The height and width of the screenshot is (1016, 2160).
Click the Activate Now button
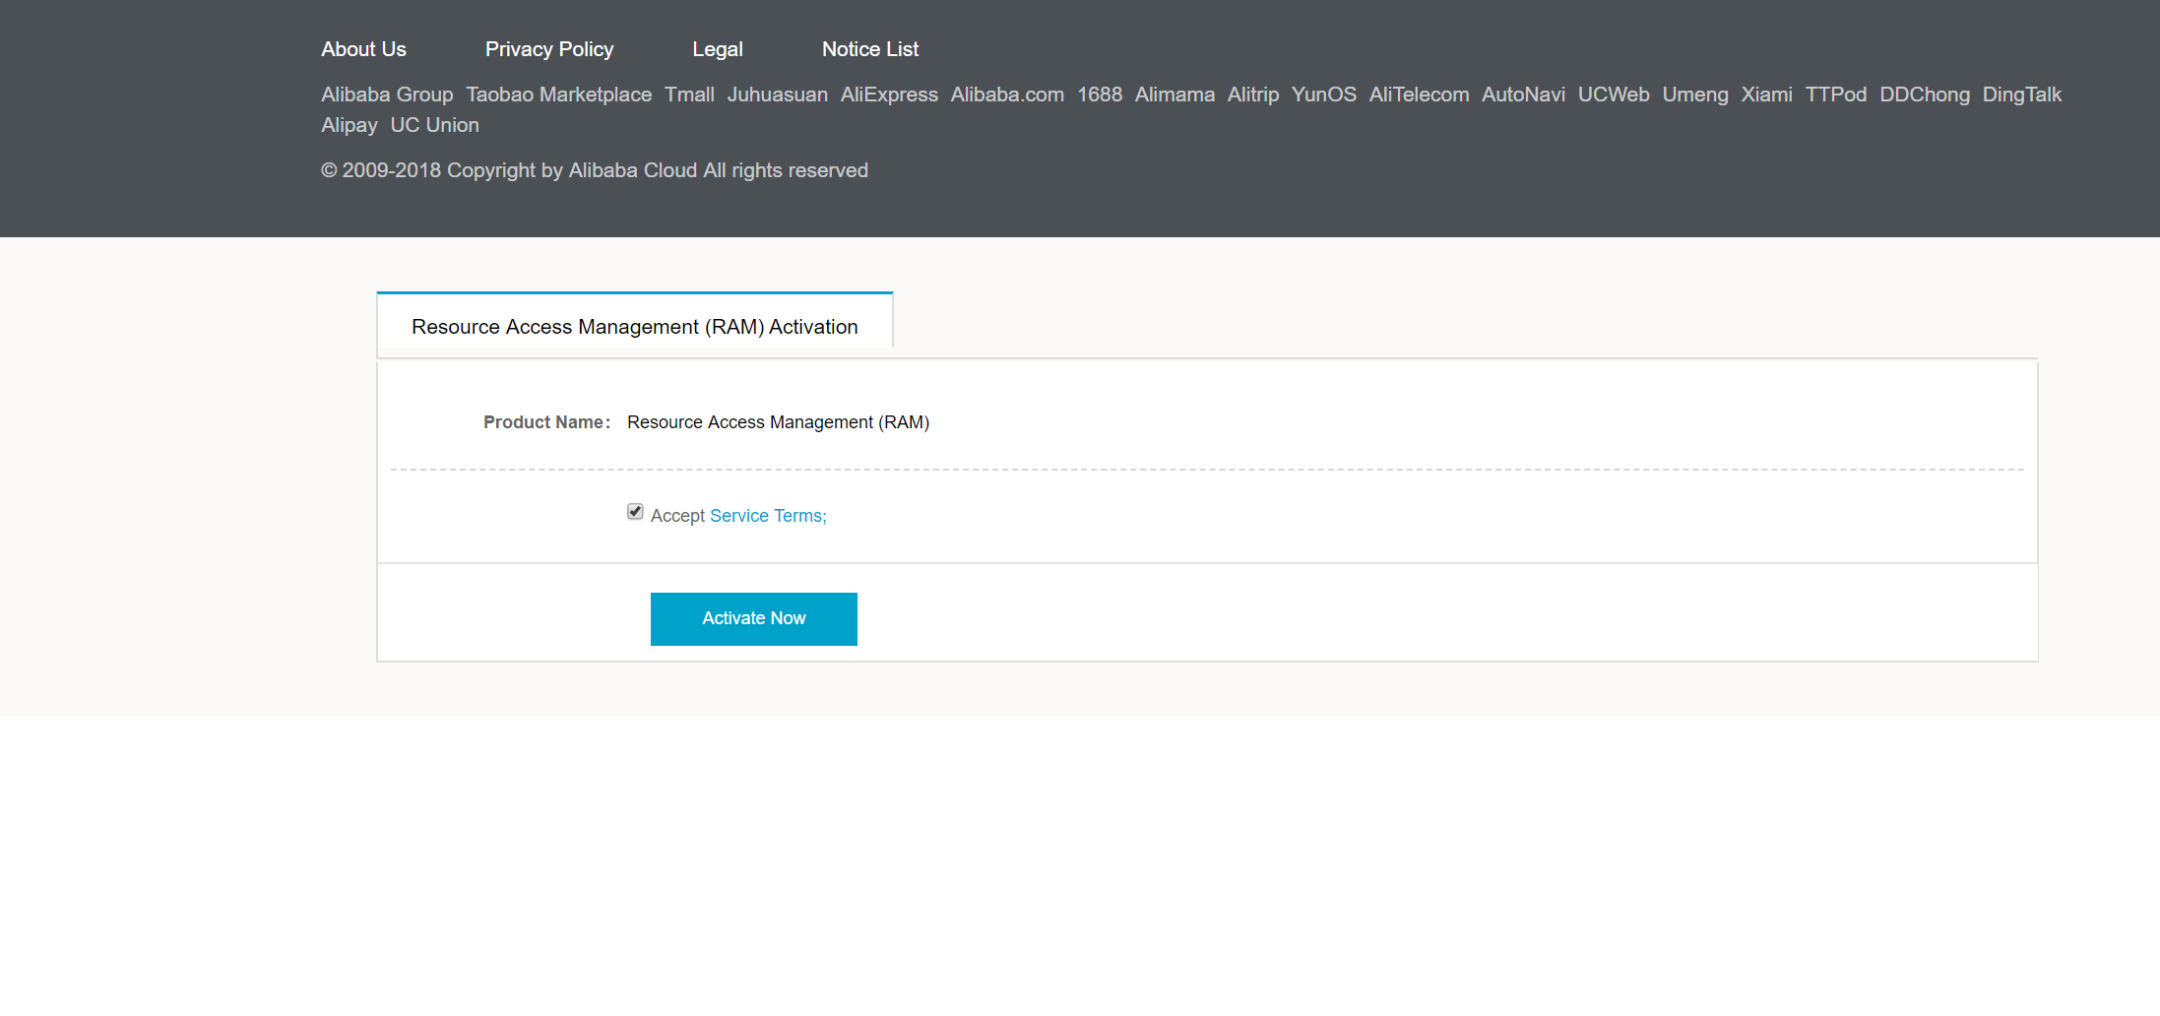click(754, 619)
